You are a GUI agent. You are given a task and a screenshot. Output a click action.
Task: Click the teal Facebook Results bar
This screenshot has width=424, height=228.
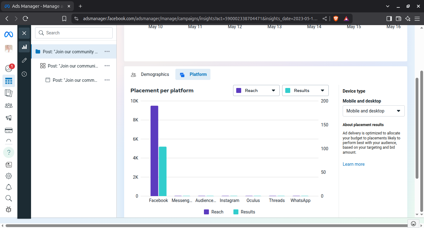(163, 171)
